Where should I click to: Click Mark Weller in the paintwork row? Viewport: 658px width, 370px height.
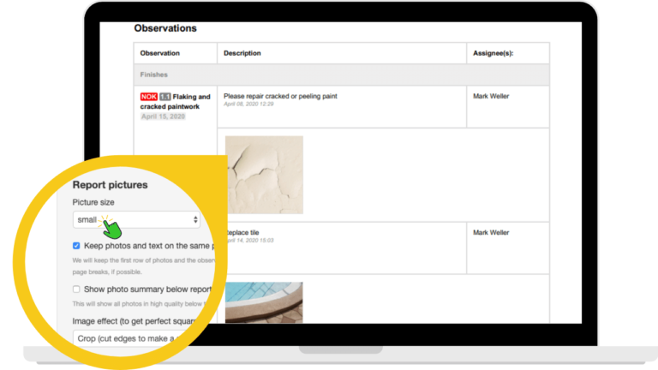point(491,96)
